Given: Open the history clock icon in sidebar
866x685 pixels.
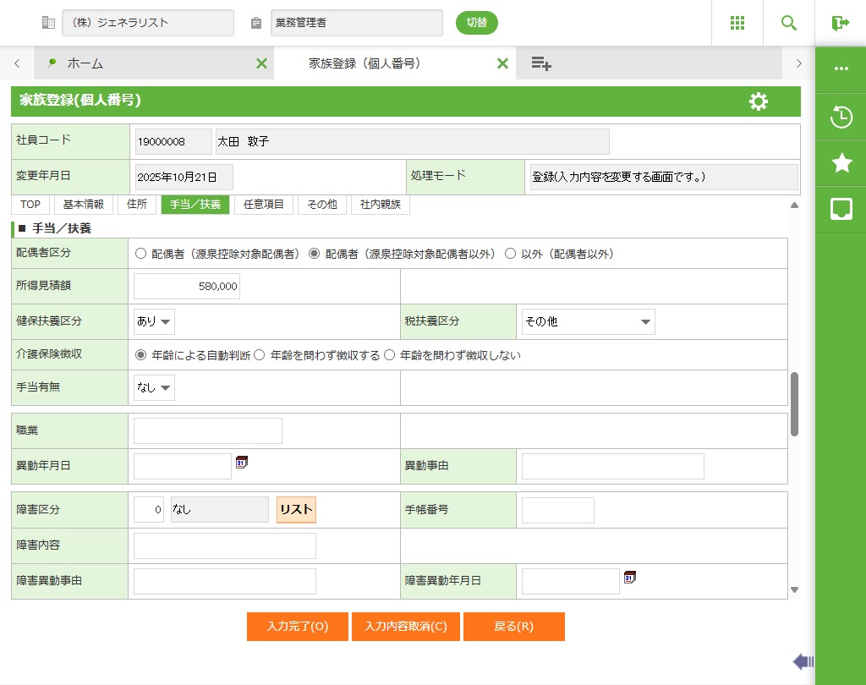Looking at the screenshot, I should (x=841, y=118).
